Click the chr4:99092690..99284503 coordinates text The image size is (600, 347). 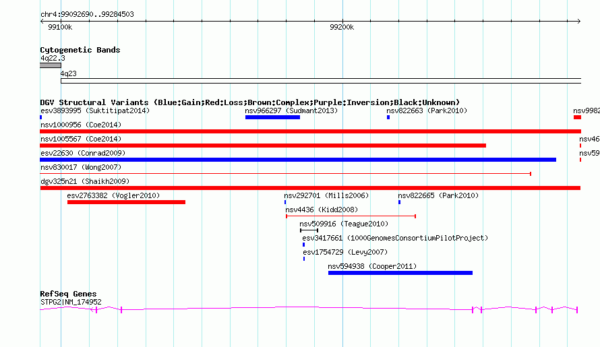[87, 14]
